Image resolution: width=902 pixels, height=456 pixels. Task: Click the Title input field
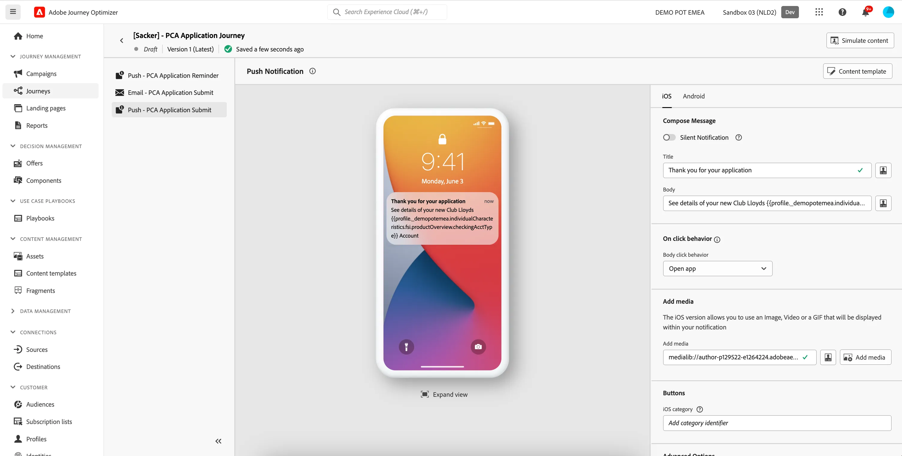pos(767,170)
